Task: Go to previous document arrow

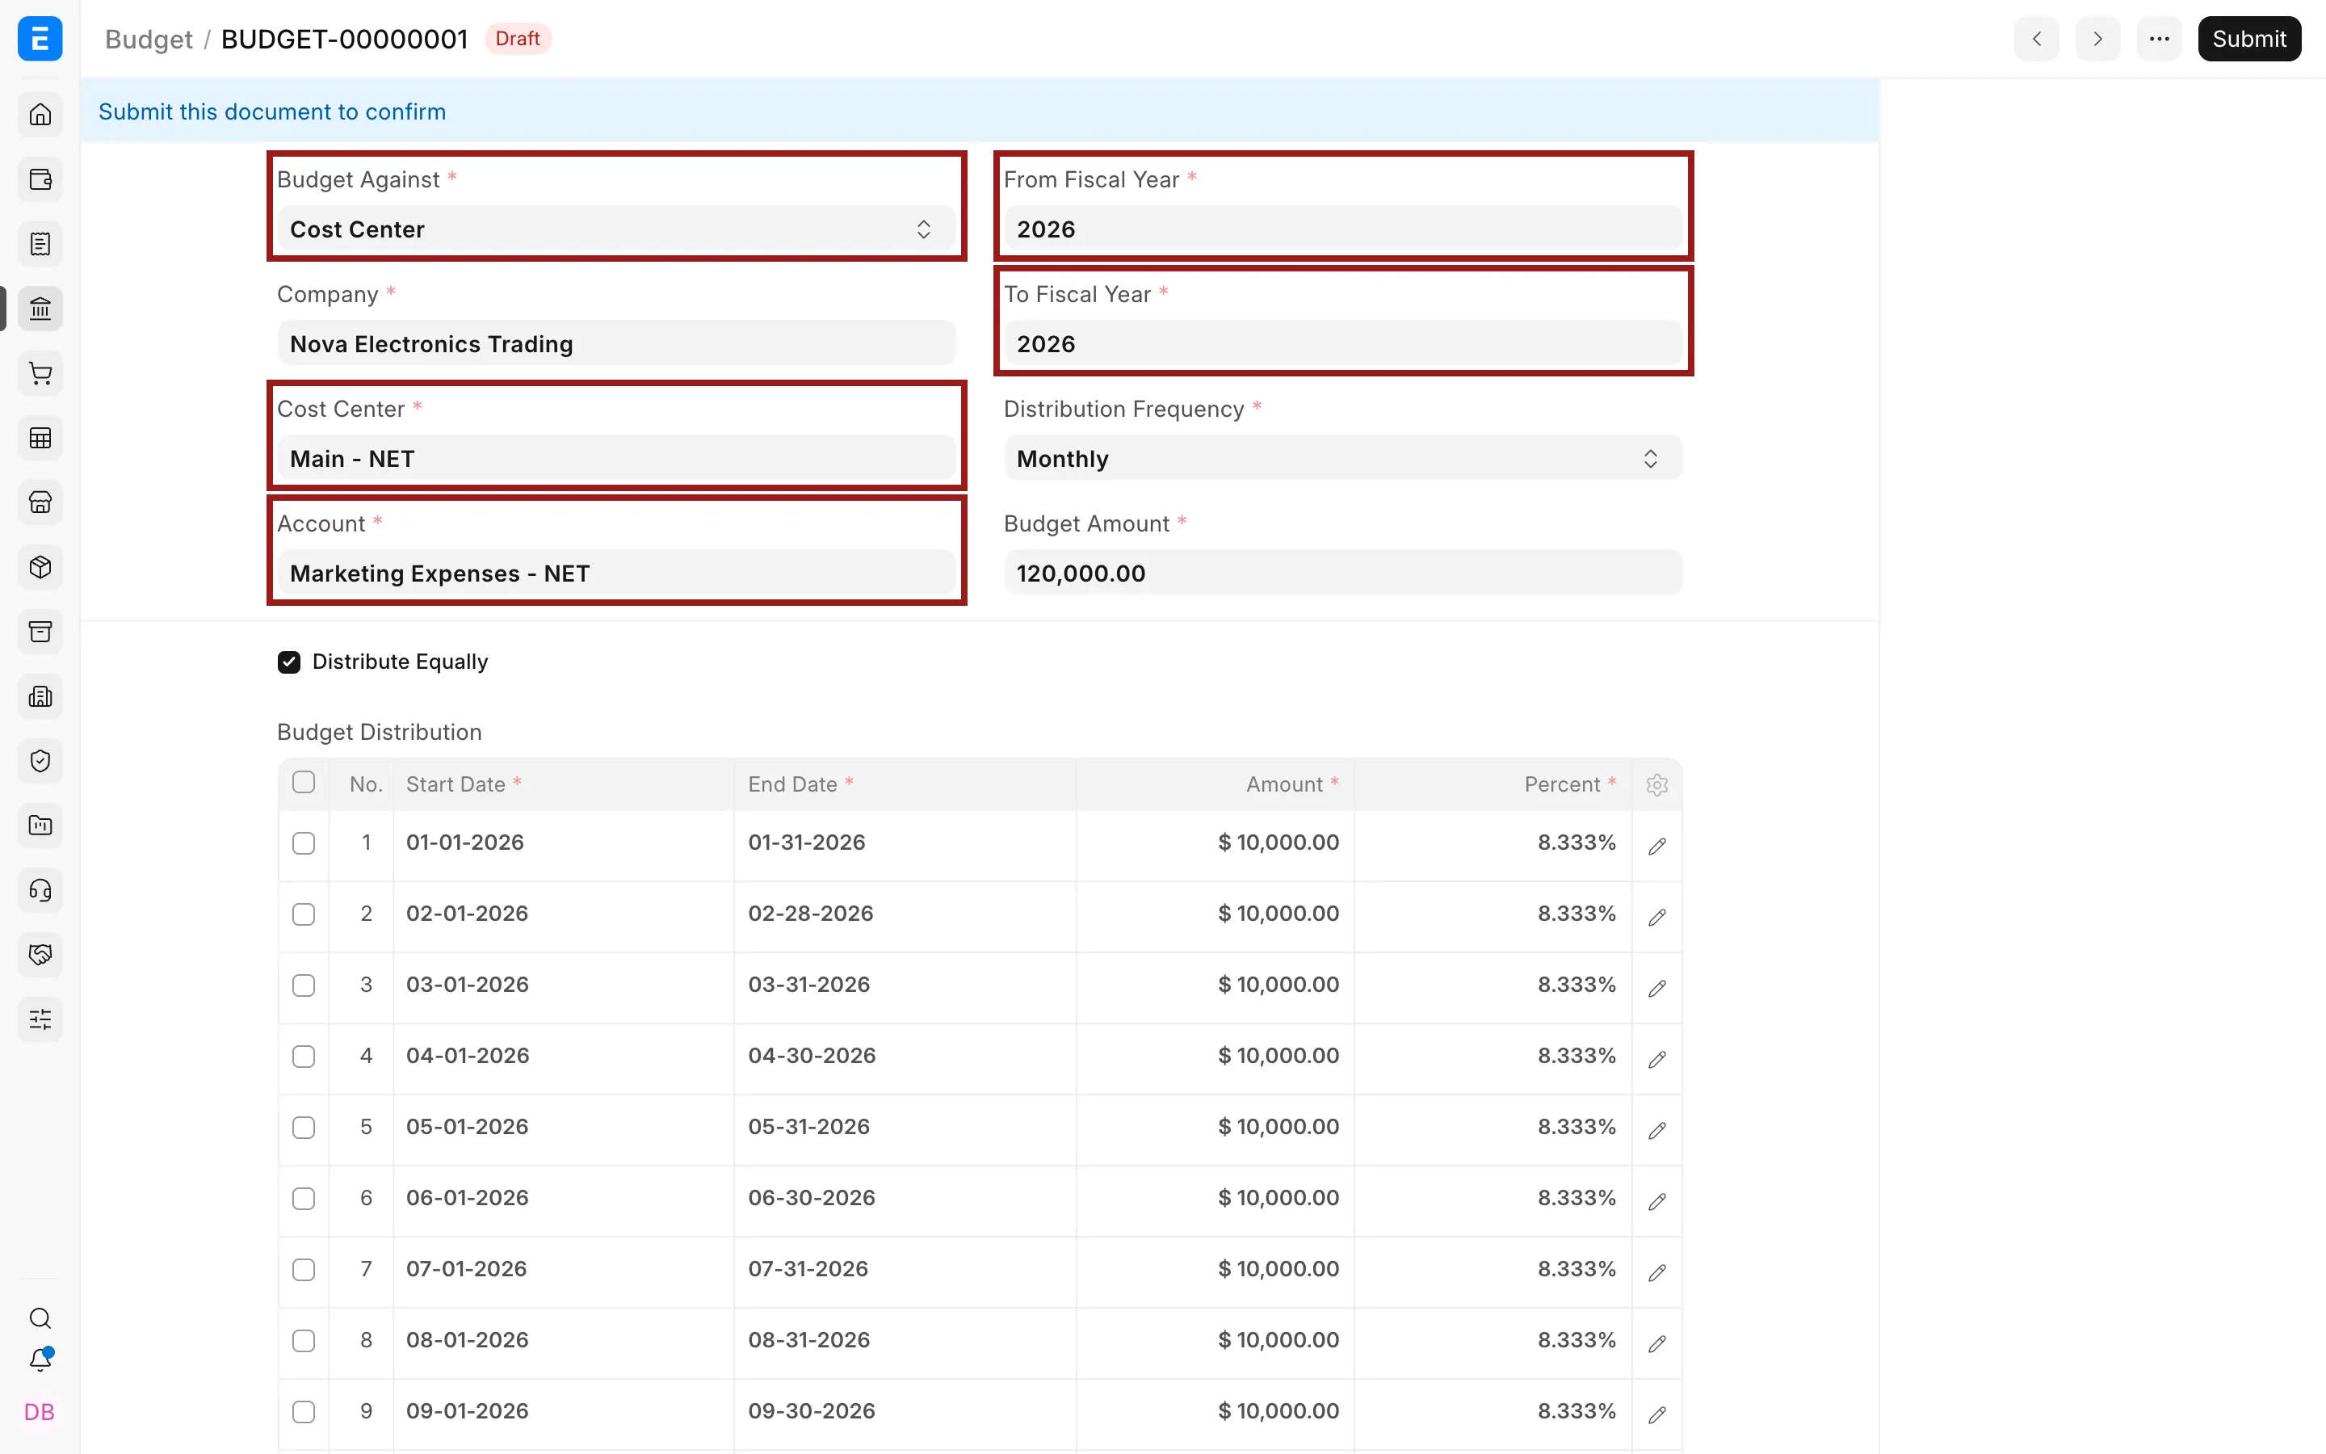Action: pyautogui.click(x=2037, y=39)
